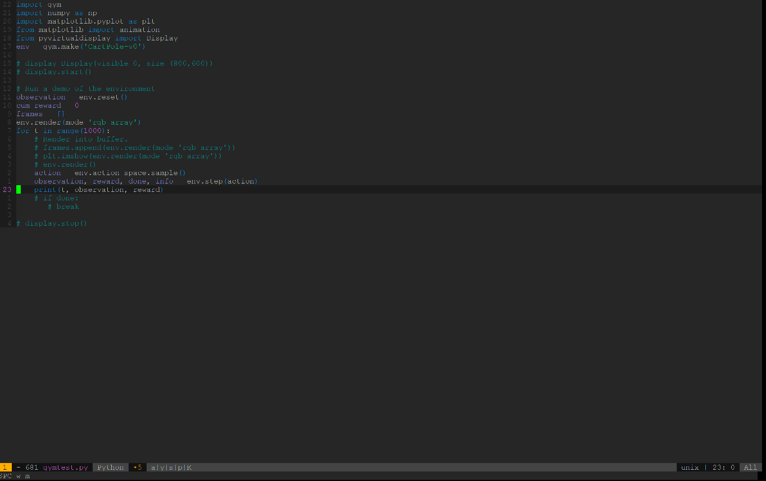Click the "unix" line-ending indicator
Screen dimensions: 766x481
690,467
